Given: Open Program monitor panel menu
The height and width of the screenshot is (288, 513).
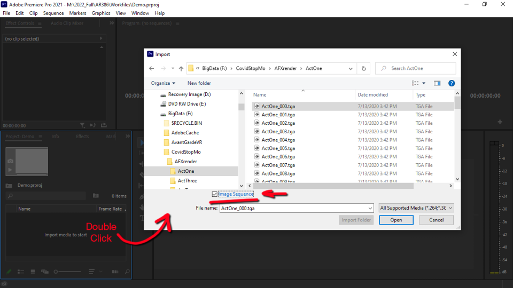Looking at the screenshot, I should tap(177, 23).
